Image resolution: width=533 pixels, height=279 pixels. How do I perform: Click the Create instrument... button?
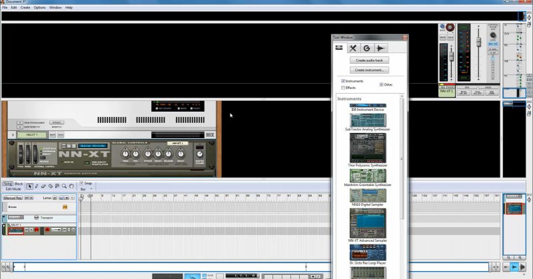tap(370, 70)
